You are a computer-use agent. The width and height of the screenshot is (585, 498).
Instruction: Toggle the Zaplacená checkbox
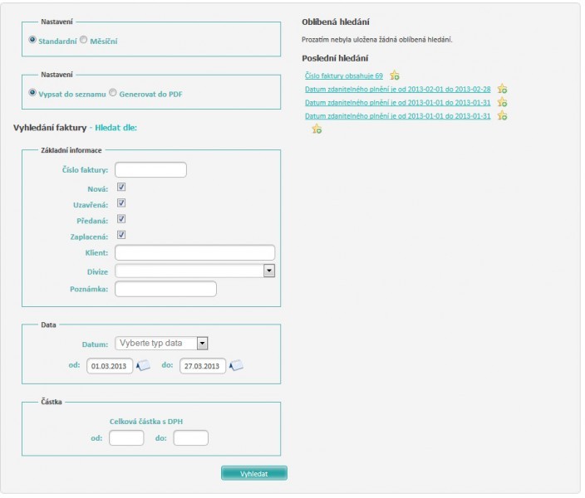click(121, 235)
